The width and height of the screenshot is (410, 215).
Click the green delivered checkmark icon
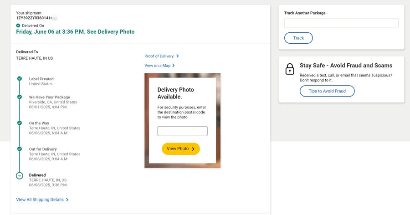pyautogui.click(x=18, y=26)
